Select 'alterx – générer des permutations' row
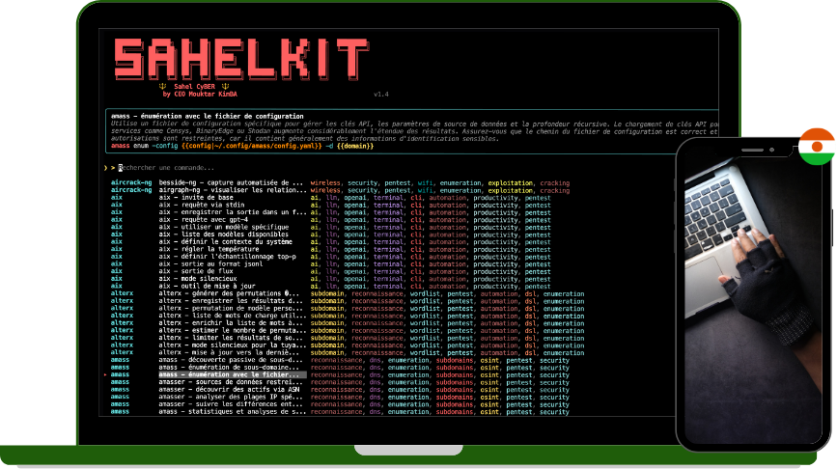 tap(348, 293)
